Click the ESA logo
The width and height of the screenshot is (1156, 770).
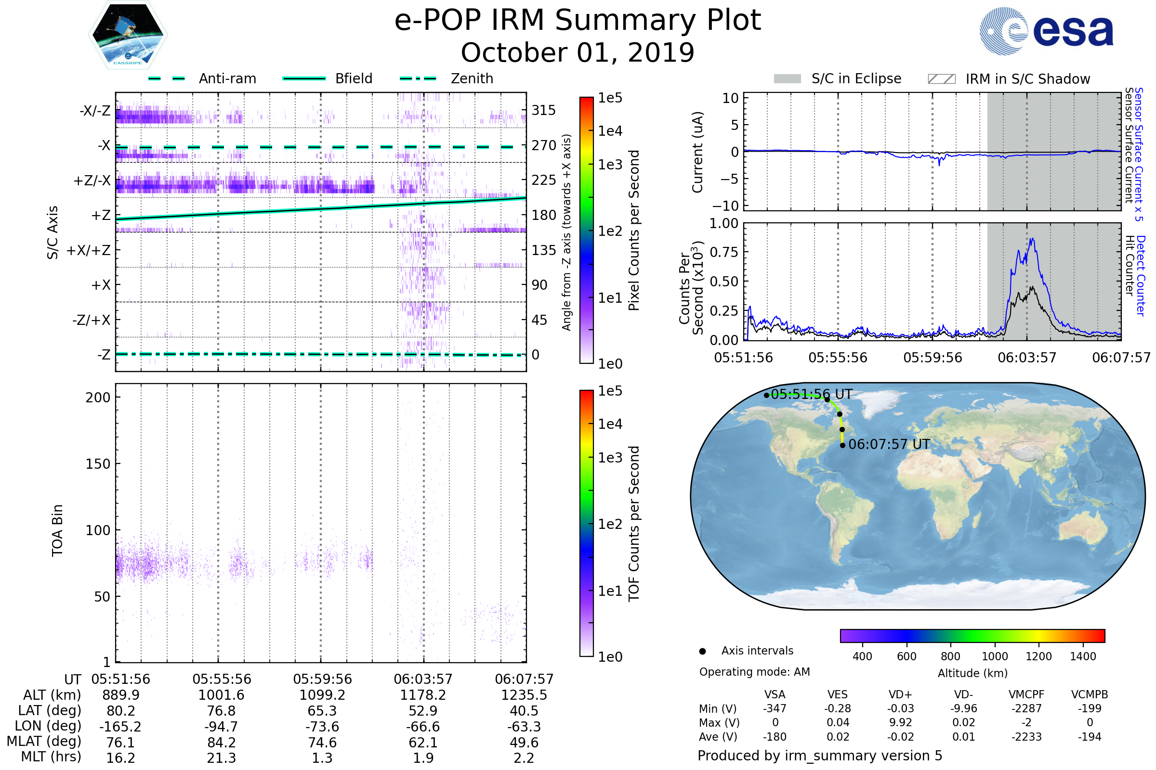point(1046,31)
